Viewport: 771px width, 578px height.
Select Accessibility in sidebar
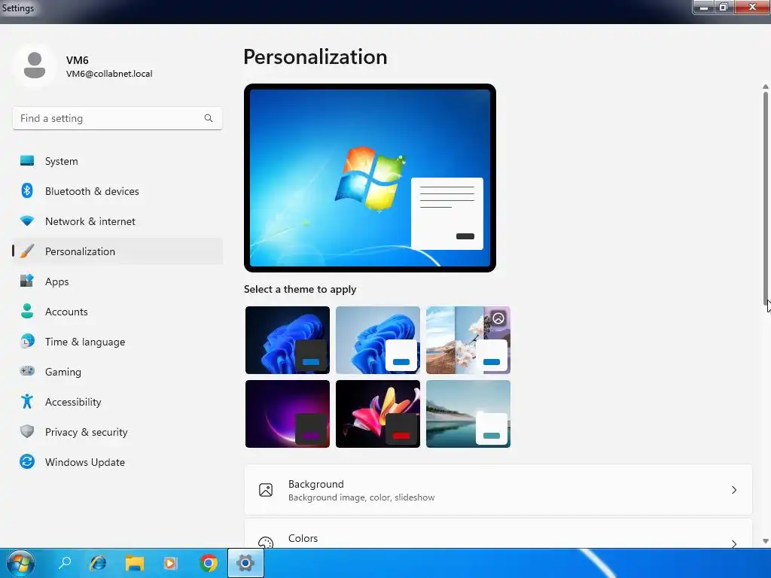(117, 402)
